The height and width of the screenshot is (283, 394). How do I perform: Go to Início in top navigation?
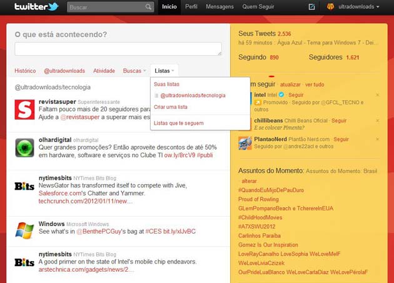(x=169, y=7)
